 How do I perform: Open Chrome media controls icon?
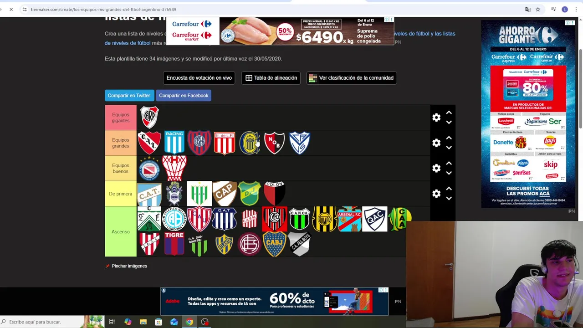[x=553, y=9]
